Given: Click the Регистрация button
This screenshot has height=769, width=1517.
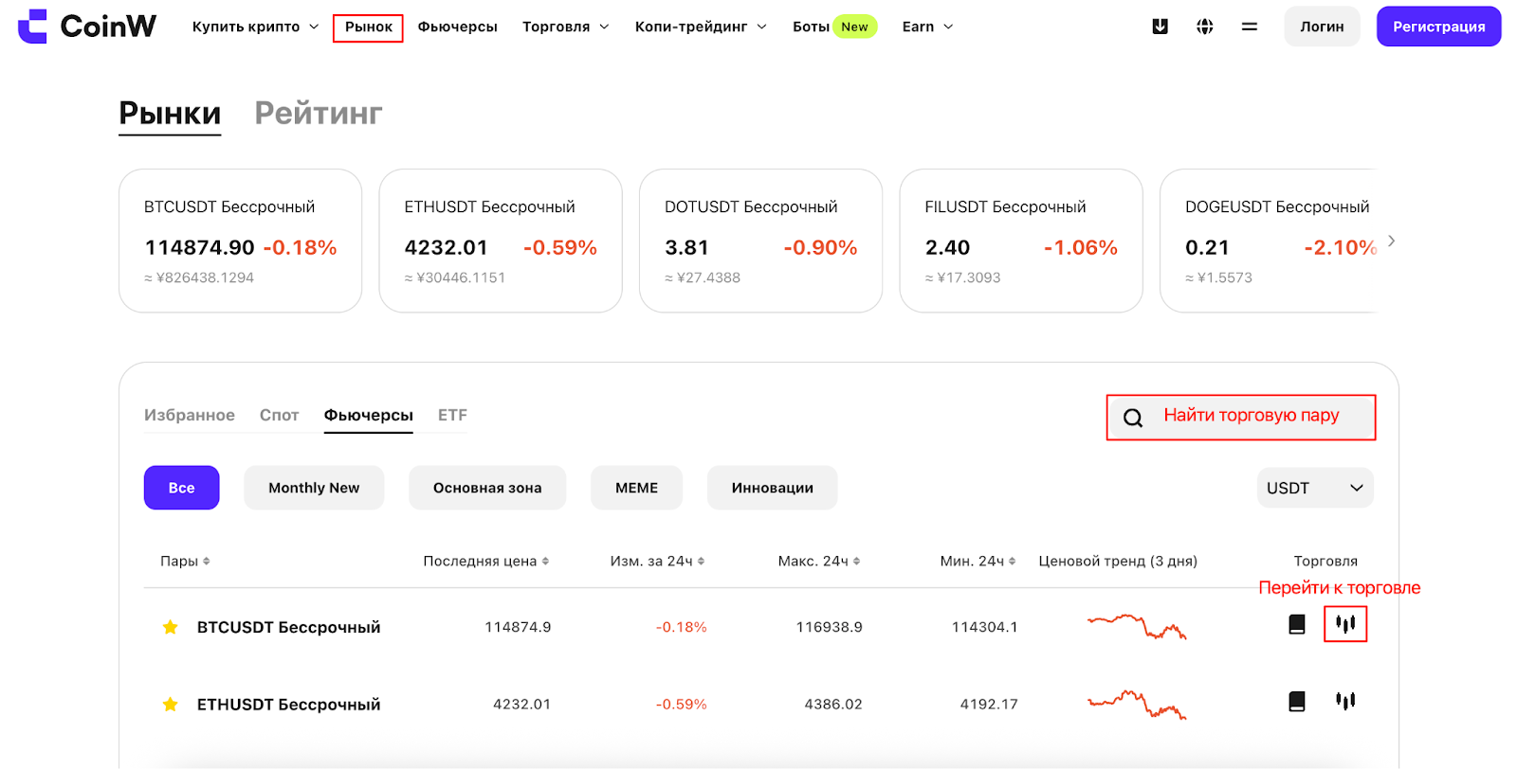Looking at the screenshot, I should tap(1439, 27).
